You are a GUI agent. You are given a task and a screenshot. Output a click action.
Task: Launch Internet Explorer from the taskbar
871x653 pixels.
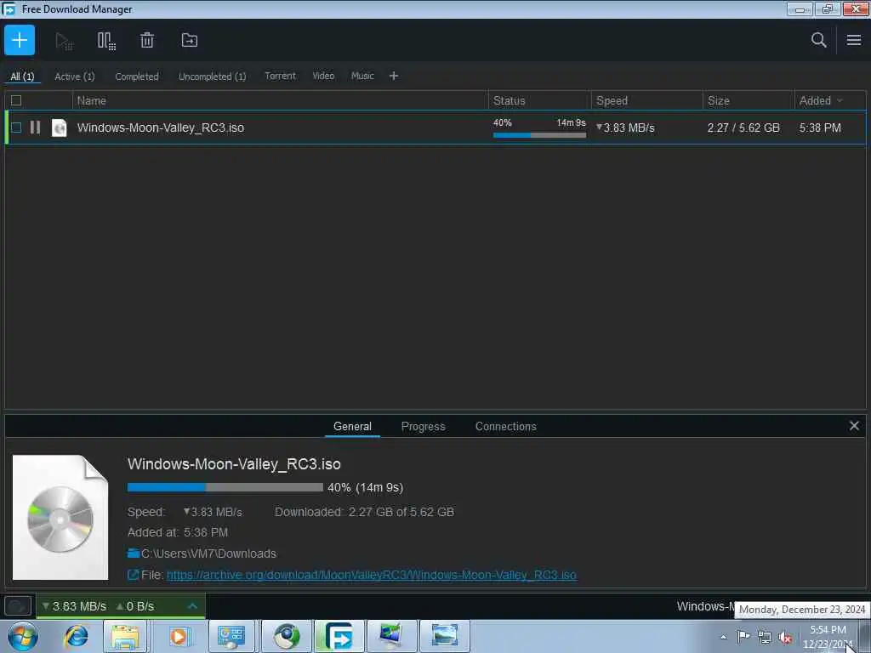click(x=76, y=636)
